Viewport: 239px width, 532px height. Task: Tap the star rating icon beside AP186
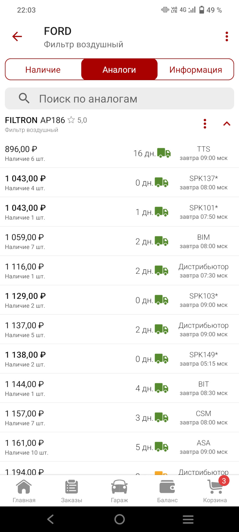(71, 120)
